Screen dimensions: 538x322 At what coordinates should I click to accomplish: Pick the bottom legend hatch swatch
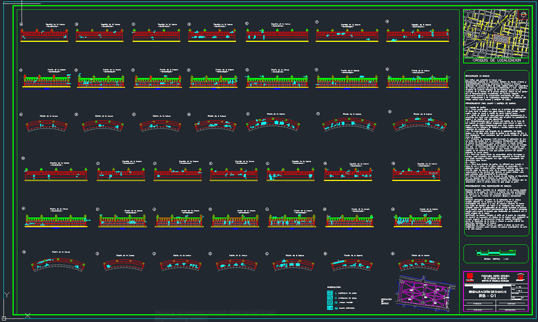coord(330,308)
